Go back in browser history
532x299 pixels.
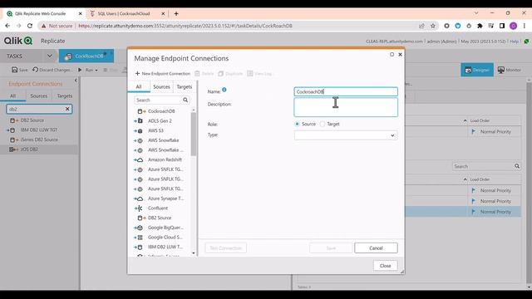(x=7, y=26)
